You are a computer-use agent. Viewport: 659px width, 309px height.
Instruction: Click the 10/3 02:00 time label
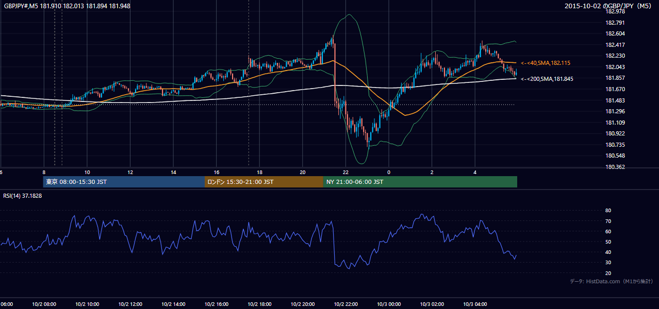coord(432,304)
